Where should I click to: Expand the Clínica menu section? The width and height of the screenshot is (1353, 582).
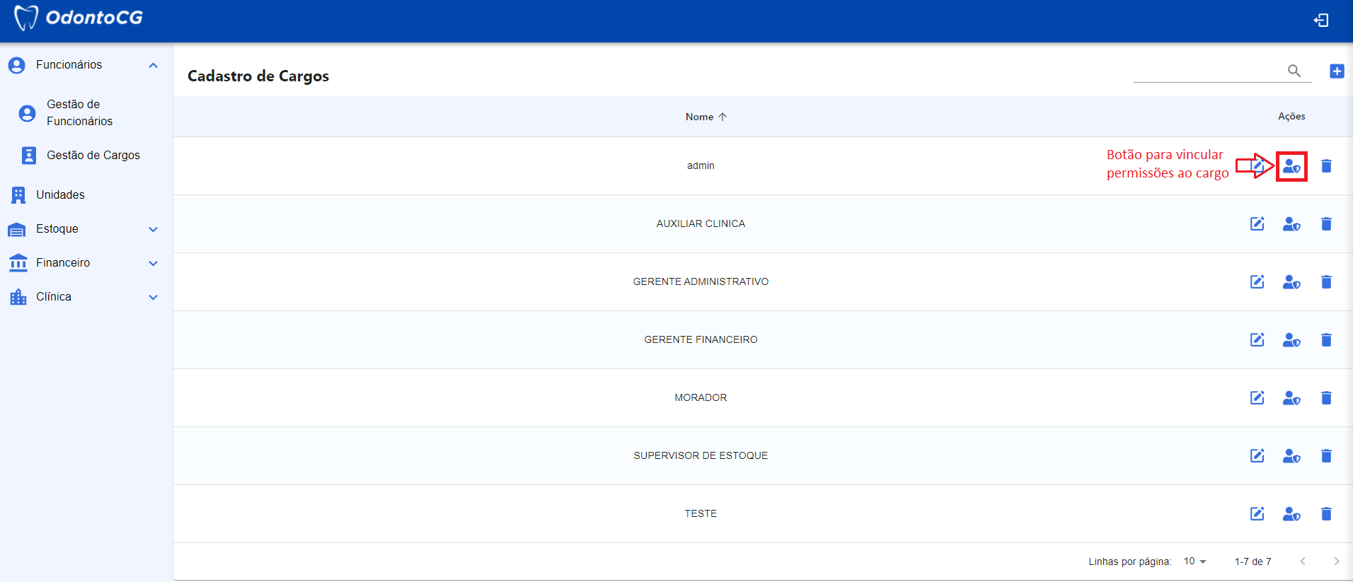point(153,297)
